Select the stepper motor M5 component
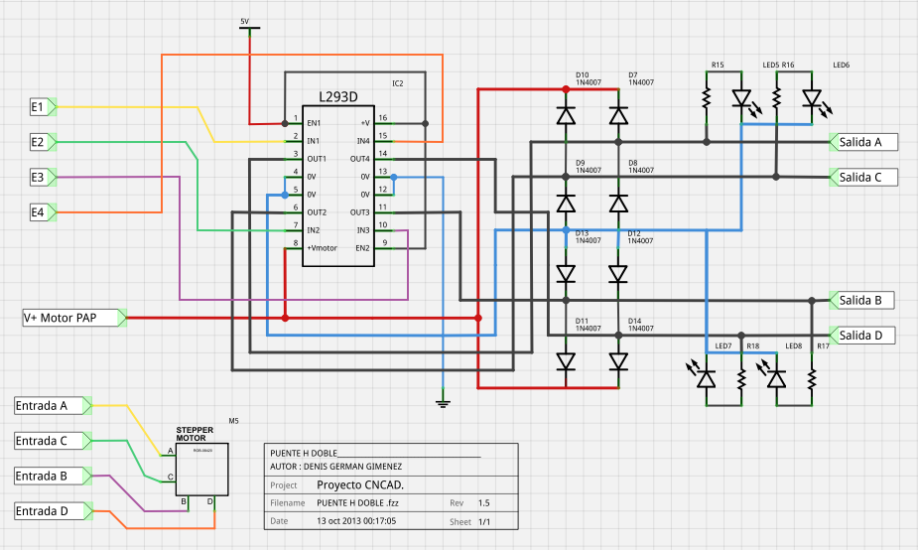This screenshot has width=918, height=550. 202,470
